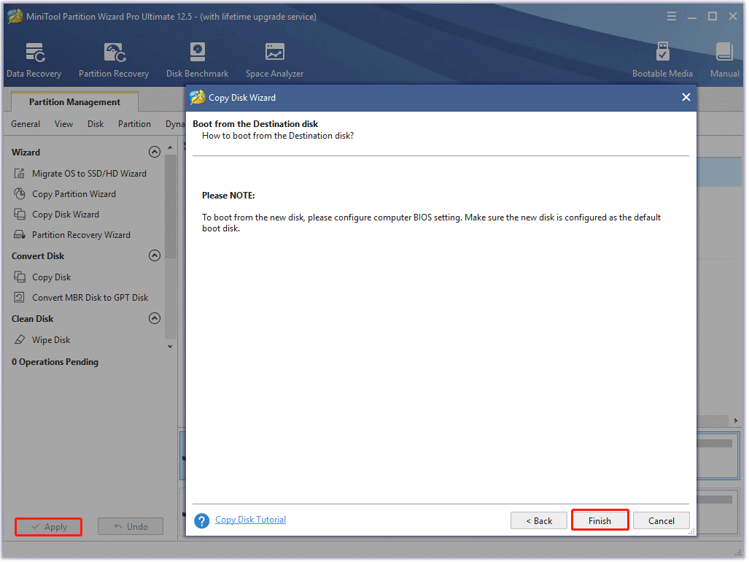The width and height of the screenshot is (749, 562).
Task: Click the Please NOTE heading text
Action: [x=228, y=196]
